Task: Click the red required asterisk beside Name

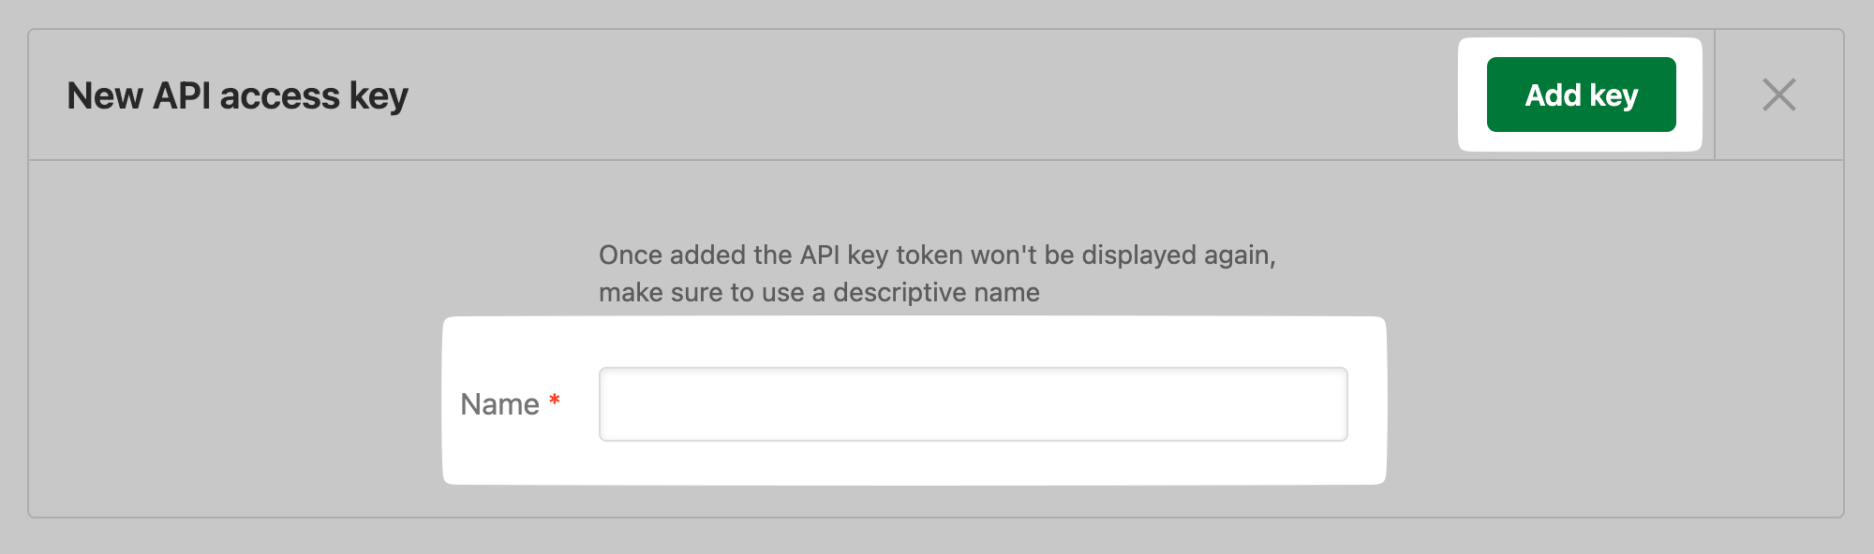Action: coord(555,401)
